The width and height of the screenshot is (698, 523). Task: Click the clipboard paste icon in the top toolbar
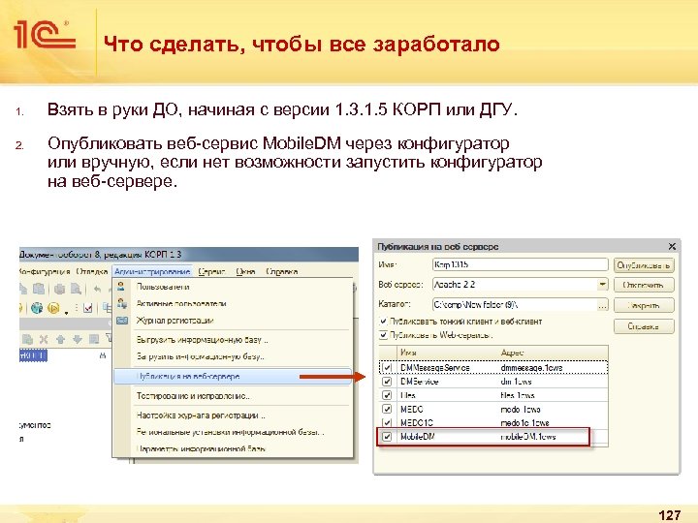[x=38, y=289]
